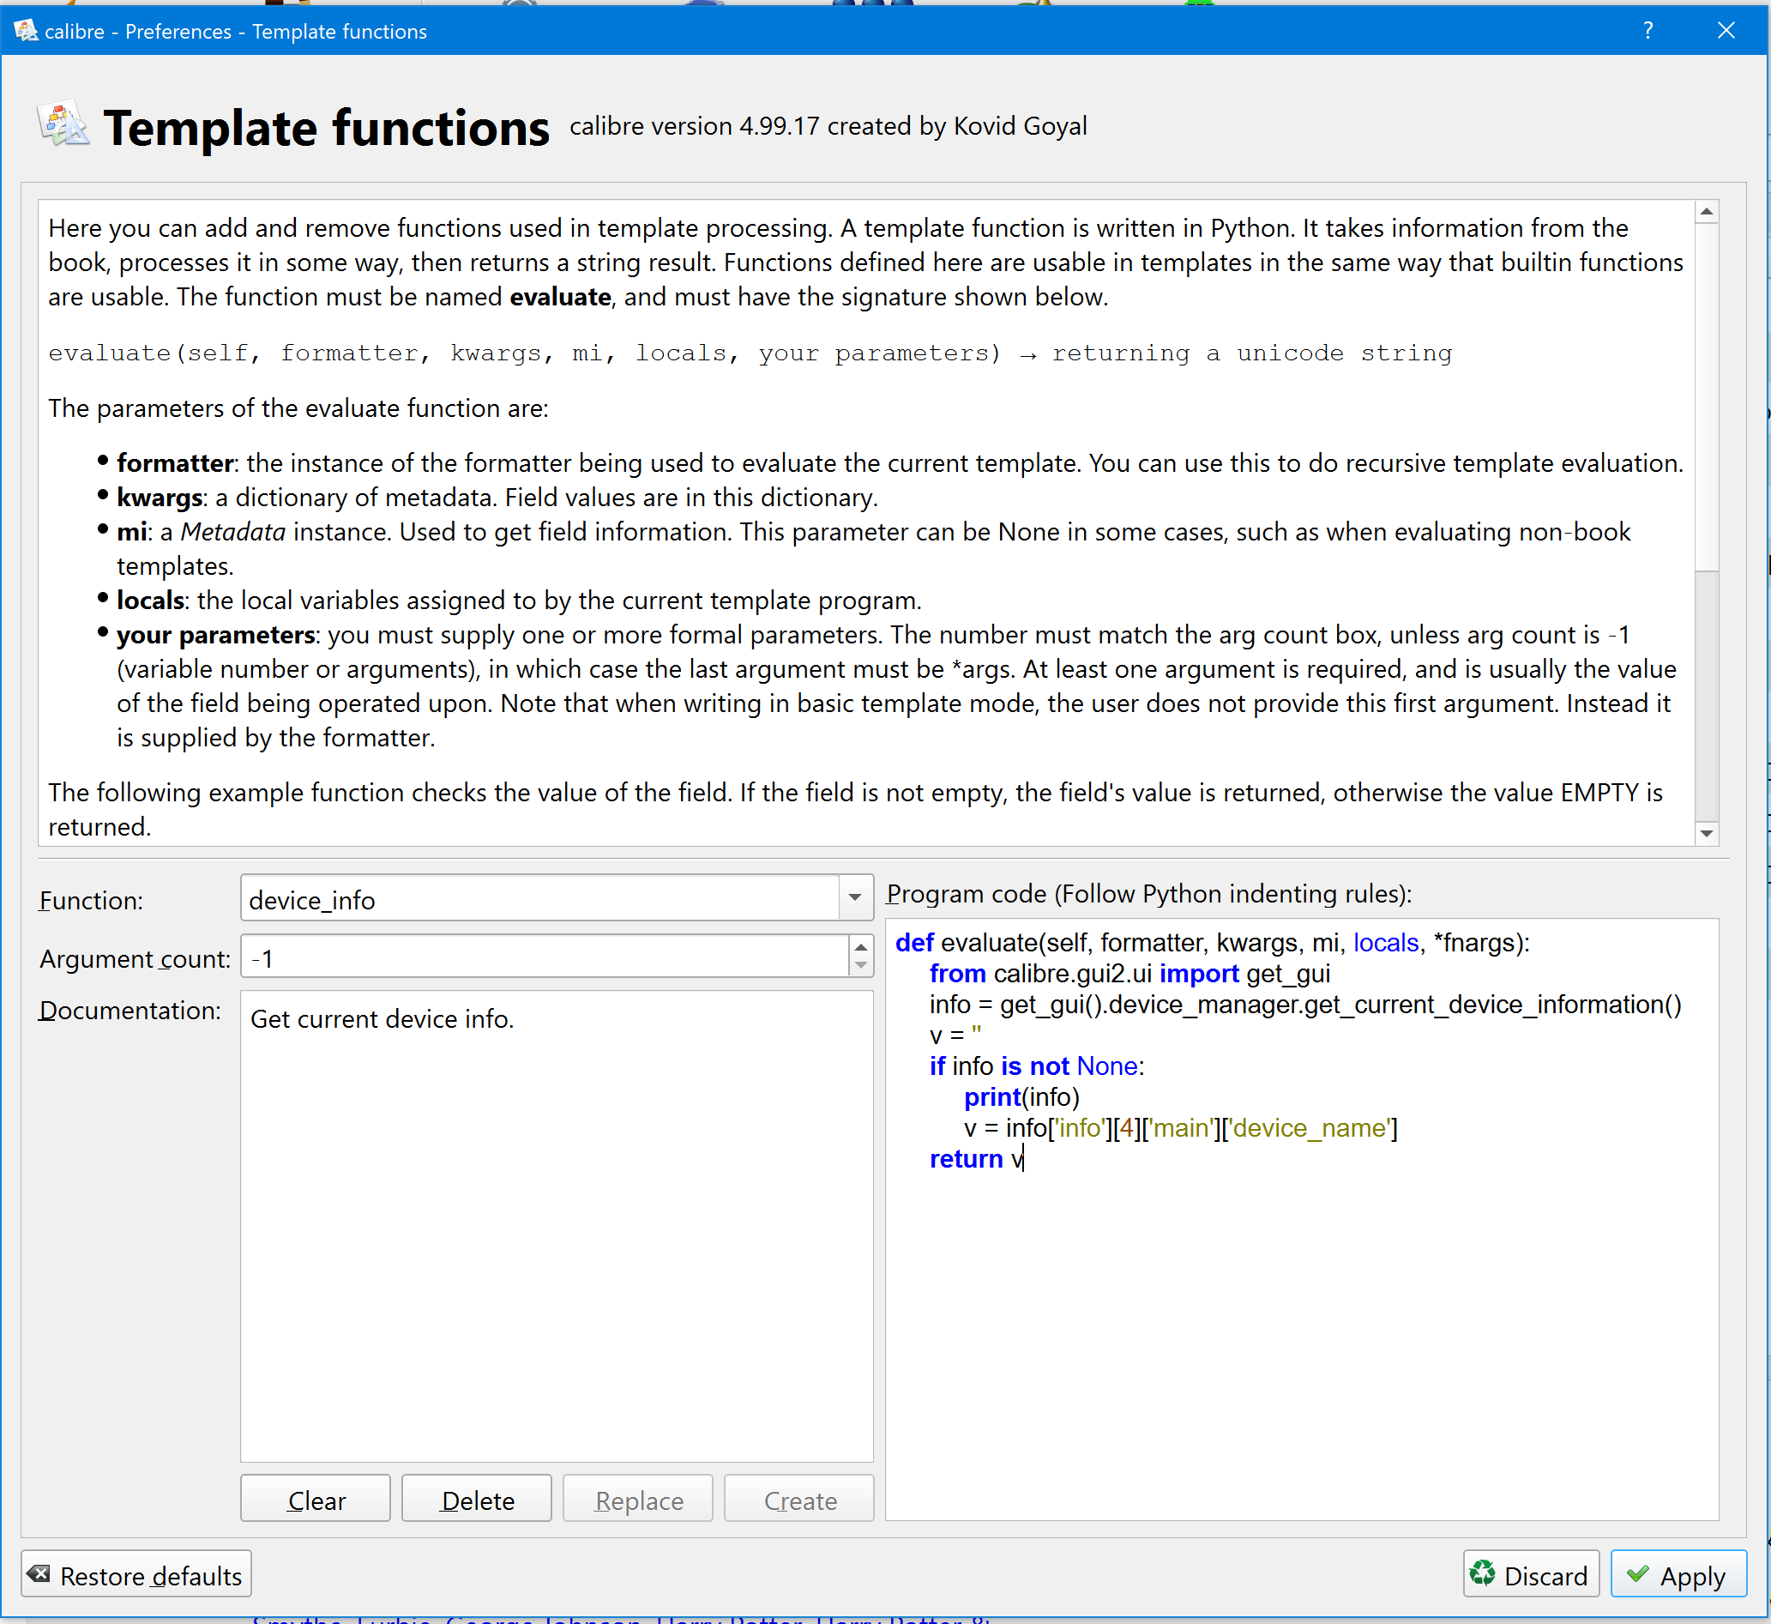
Task: Click the Argument count: label
Action: 135,959
